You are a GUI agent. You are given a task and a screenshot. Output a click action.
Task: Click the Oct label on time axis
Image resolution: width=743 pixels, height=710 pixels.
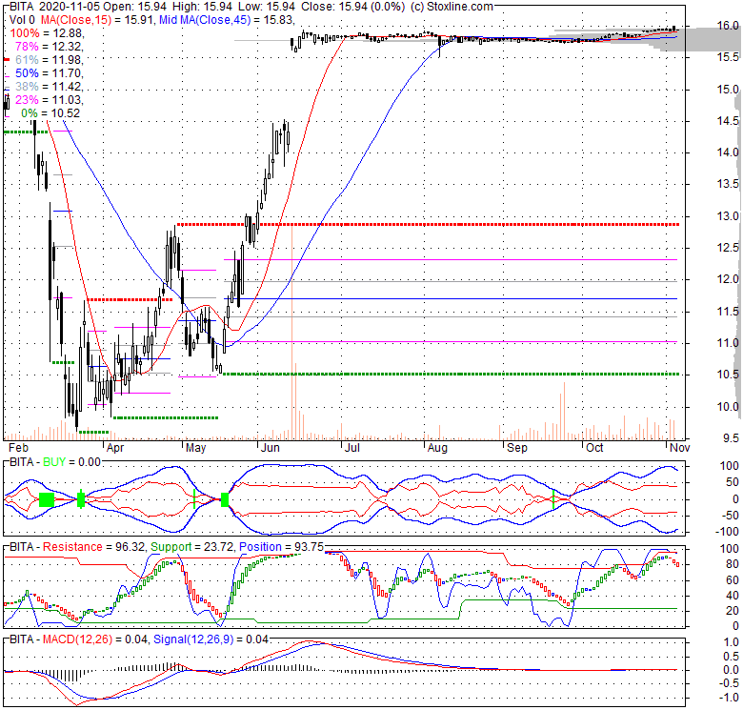tap(594, 446)
